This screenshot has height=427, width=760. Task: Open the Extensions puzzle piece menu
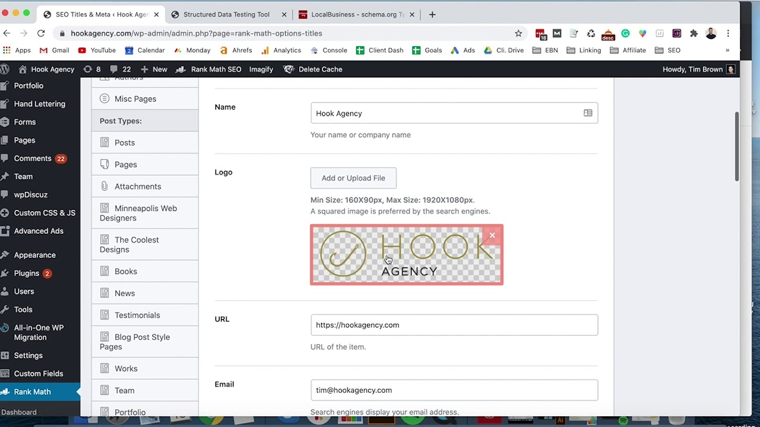coord(693,33)
